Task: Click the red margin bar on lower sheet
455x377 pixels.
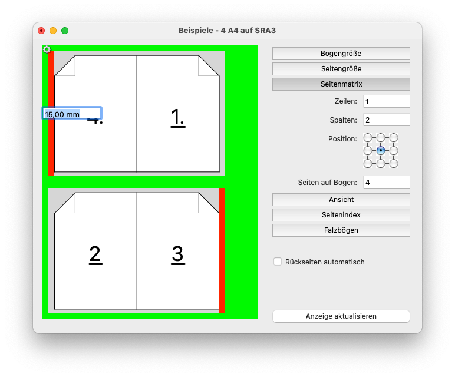Action: click(x=222, y=250)
